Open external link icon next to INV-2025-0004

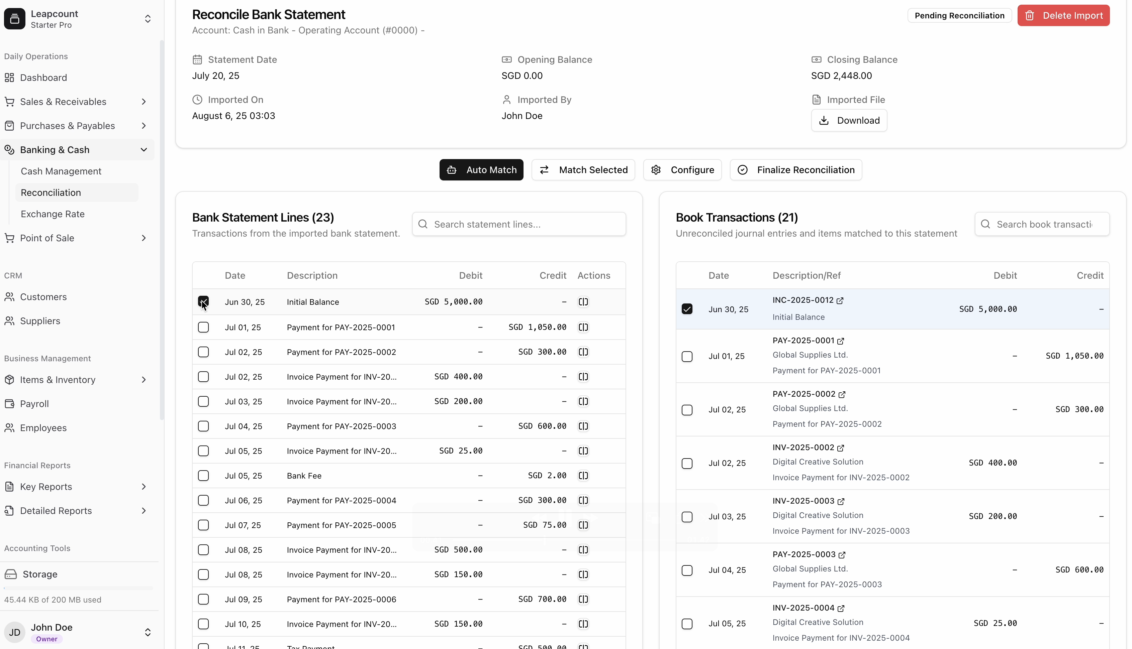point(841,609)
